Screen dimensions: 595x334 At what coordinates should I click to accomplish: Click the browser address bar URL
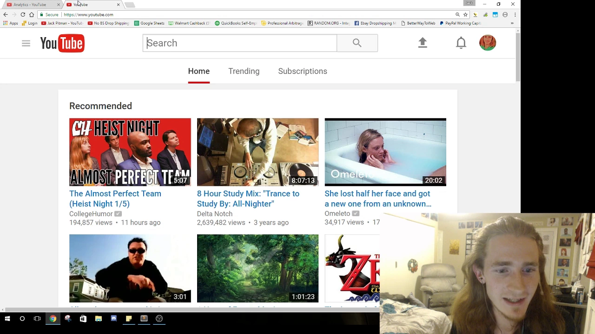(x=88, y=14)
